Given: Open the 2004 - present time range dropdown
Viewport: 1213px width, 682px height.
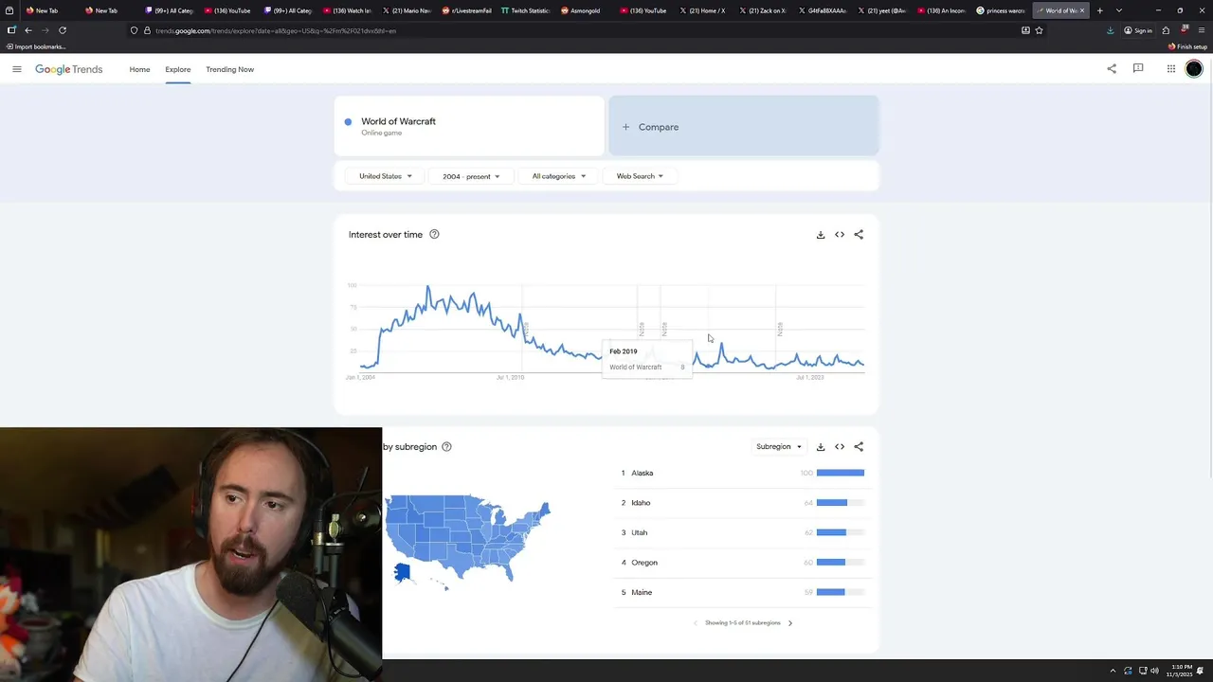Looking at the screenshot, I should pyautogui.click(x=470, y=176).
